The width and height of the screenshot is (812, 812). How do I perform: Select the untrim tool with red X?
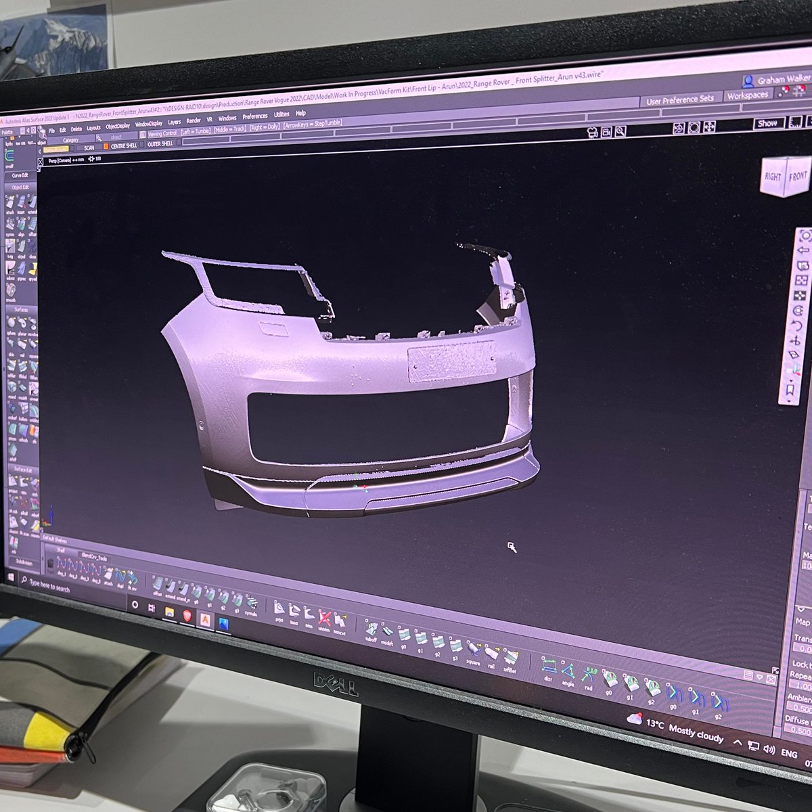324,621
